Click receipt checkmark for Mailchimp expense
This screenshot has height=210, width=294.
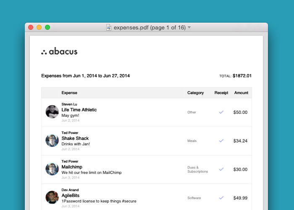pyautogui.click(x=221, y=169)
